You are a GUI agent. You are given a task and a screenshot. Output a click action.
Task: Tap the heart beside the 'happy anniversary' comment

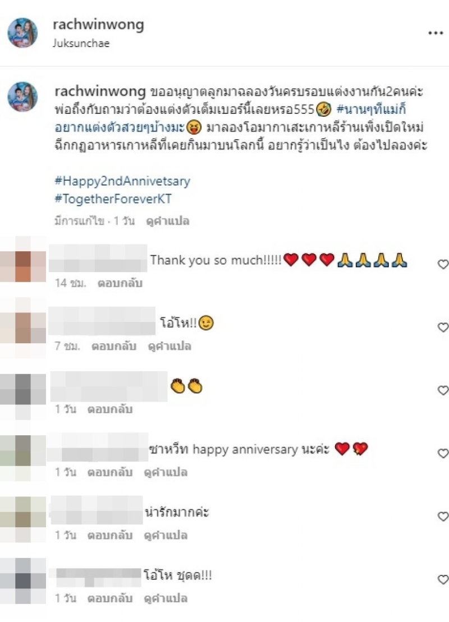pyautogui.click(x=443, y=453)
